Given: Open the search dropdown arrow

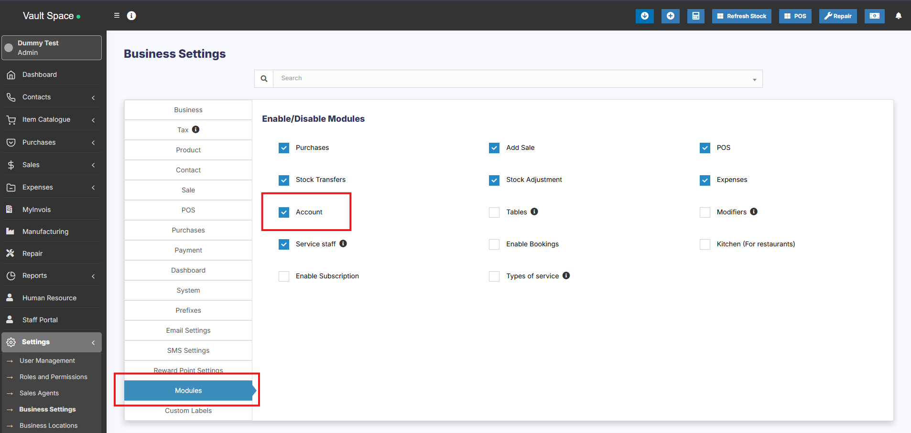Looking at the screenshot, I should [754, 79].
